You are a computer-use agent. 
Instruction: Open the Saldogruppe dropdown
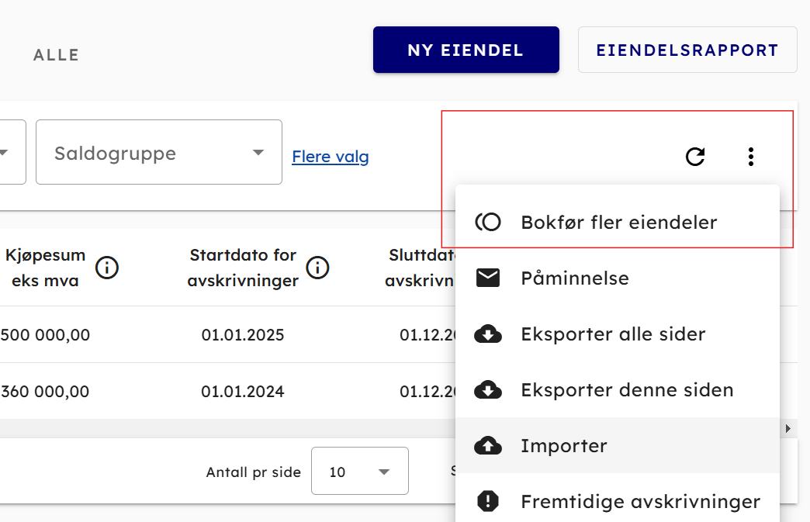click(x=159, y=153)
